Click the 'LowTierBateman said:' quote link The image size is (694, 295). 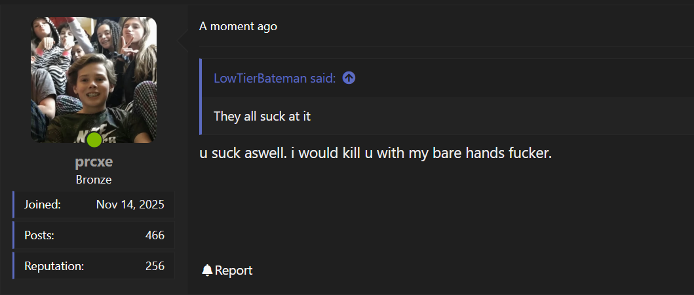pyautogui.click(x=275, y=79)
